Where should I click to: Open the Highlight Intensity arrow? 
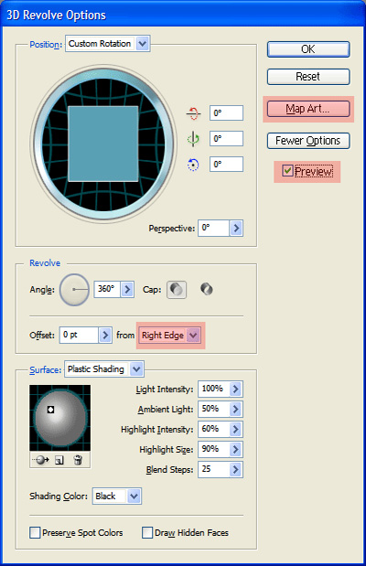(x=235, y=429)
